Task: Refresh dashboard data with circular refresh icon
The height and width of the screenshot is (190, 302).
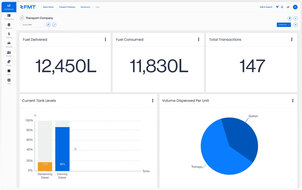Action: (x=48, y=25)
